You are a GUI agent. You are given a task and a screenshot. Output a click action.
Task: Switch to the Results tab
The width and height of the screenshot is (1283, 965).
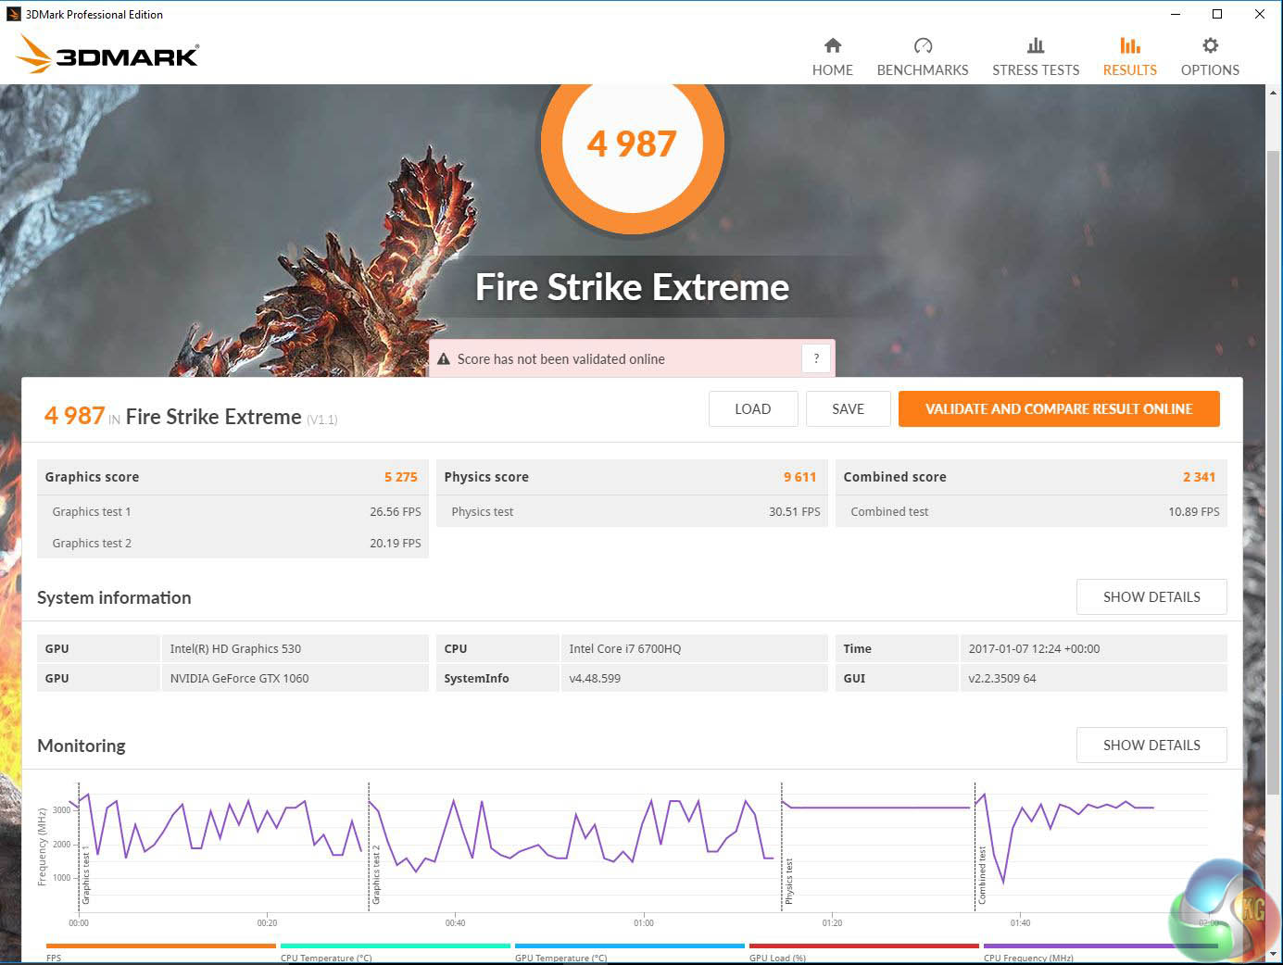click(1129, 57)
